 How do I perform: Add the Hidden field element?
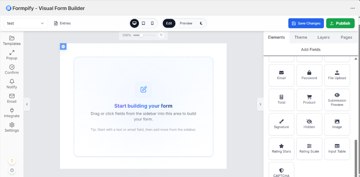tap(309, 124)
